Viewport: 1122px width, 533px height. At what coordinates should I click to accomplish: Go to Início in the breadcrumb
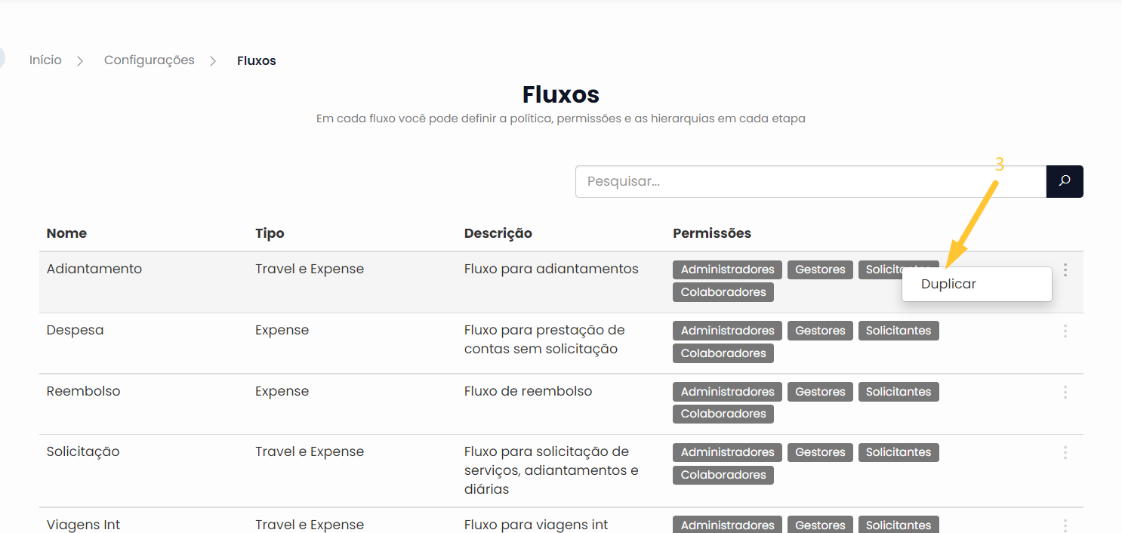point(45,60)
